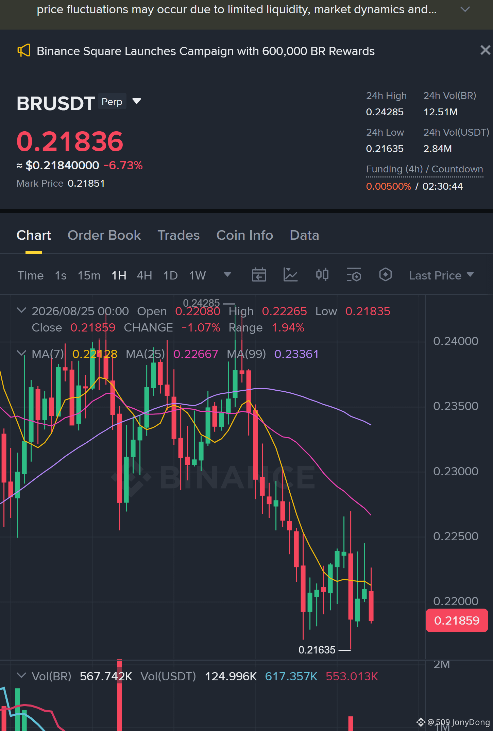Click the 0.24285 high marker on chart
The width and height of the screenshot is (493, 731).
click(201, 303)
